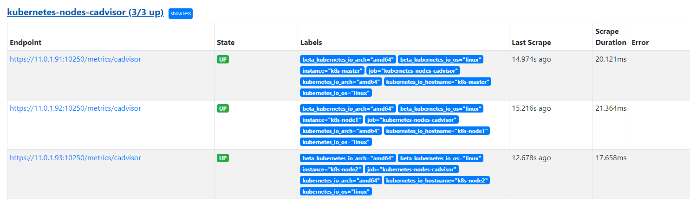
Task: Click the 20.121ms scrape duration value
Action: point(611,59)
